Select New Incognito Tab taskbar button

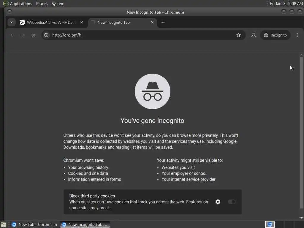(x=85, y=224)
